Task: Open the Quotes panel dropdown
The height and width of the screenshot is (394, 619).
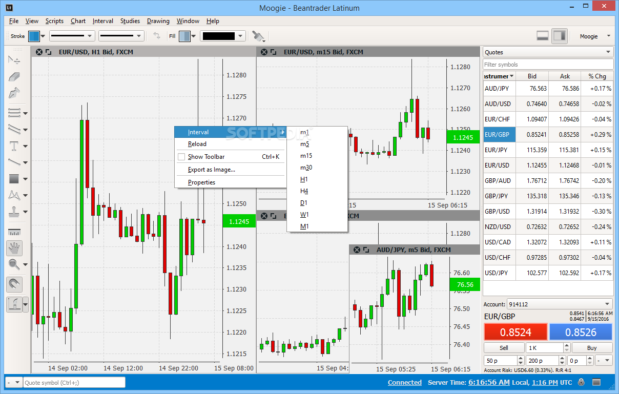Action: click(548, 52)
